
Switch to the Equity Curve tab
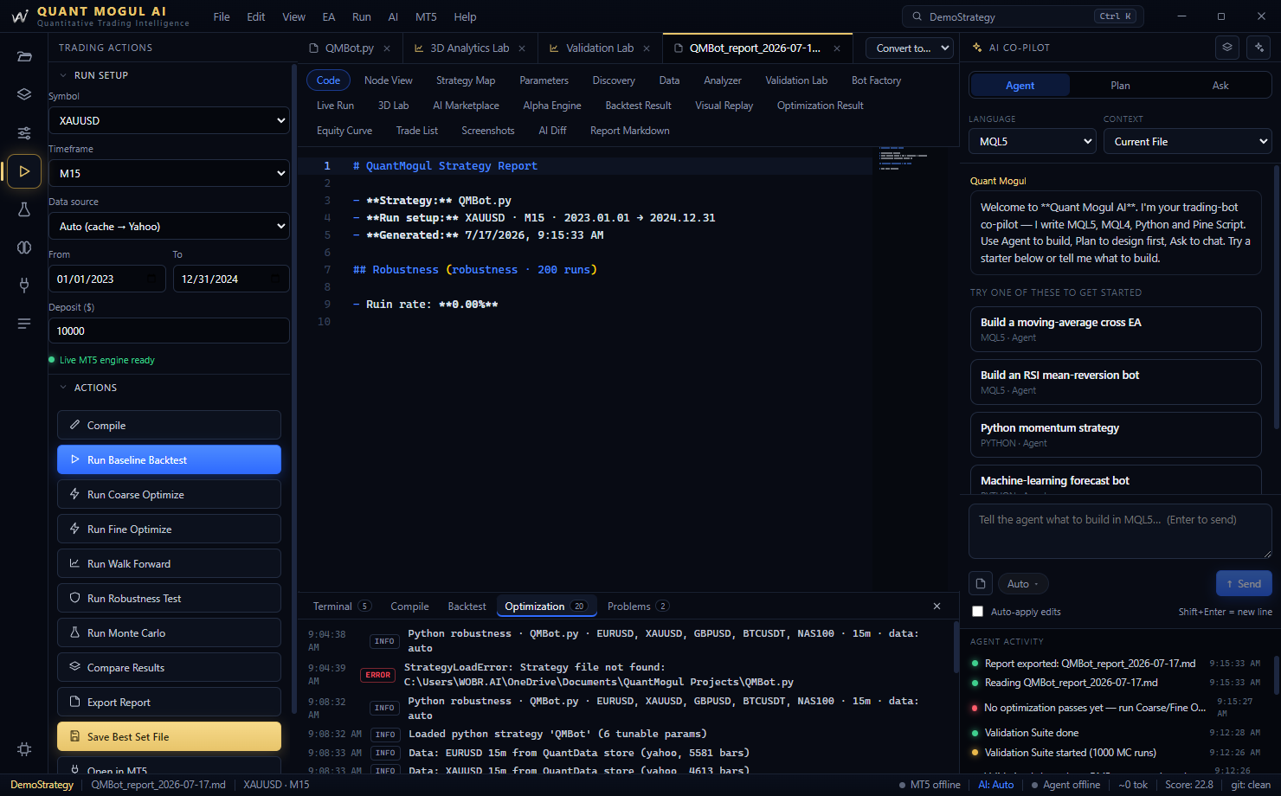point(344,131)
